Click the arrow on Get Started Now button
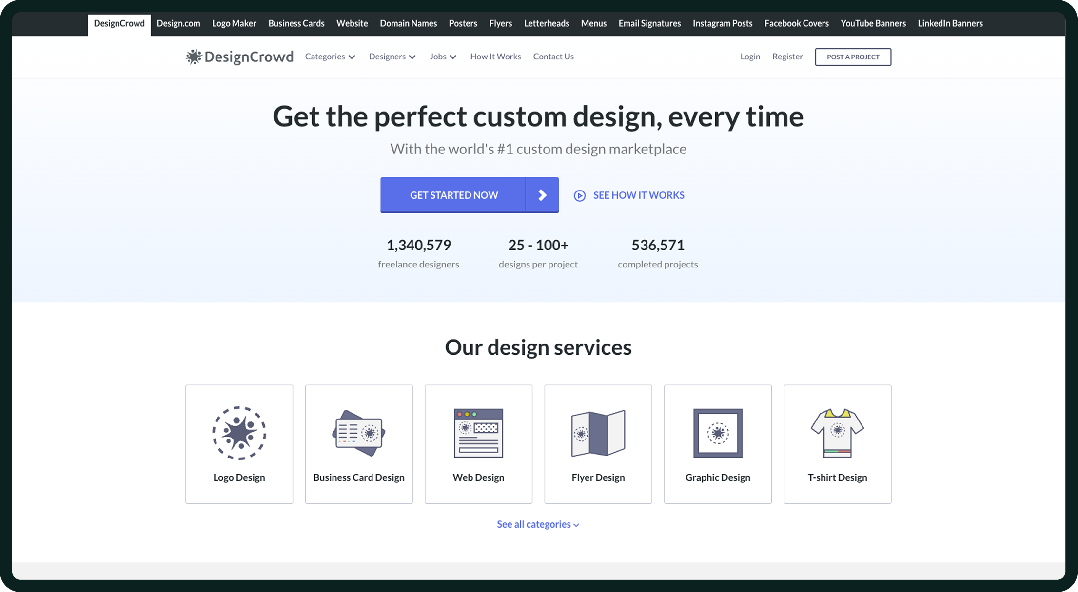 [x=542, y=195]
